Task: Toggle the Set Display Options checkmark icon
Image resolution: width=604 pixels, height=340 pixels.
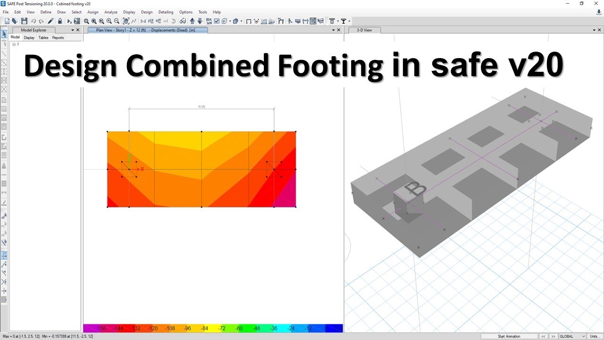Action: 217,21
